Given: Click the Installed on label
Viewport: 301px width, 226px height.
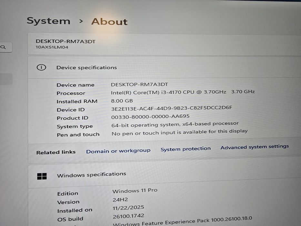Looking at the screenshot, I should tap(75, 211).
